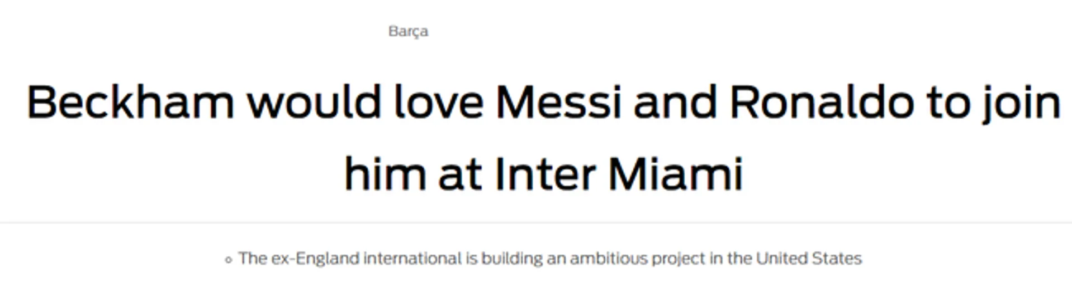Open the Barça category link
This screenshot has width=1072, height=296.
[x=408, y=31]
